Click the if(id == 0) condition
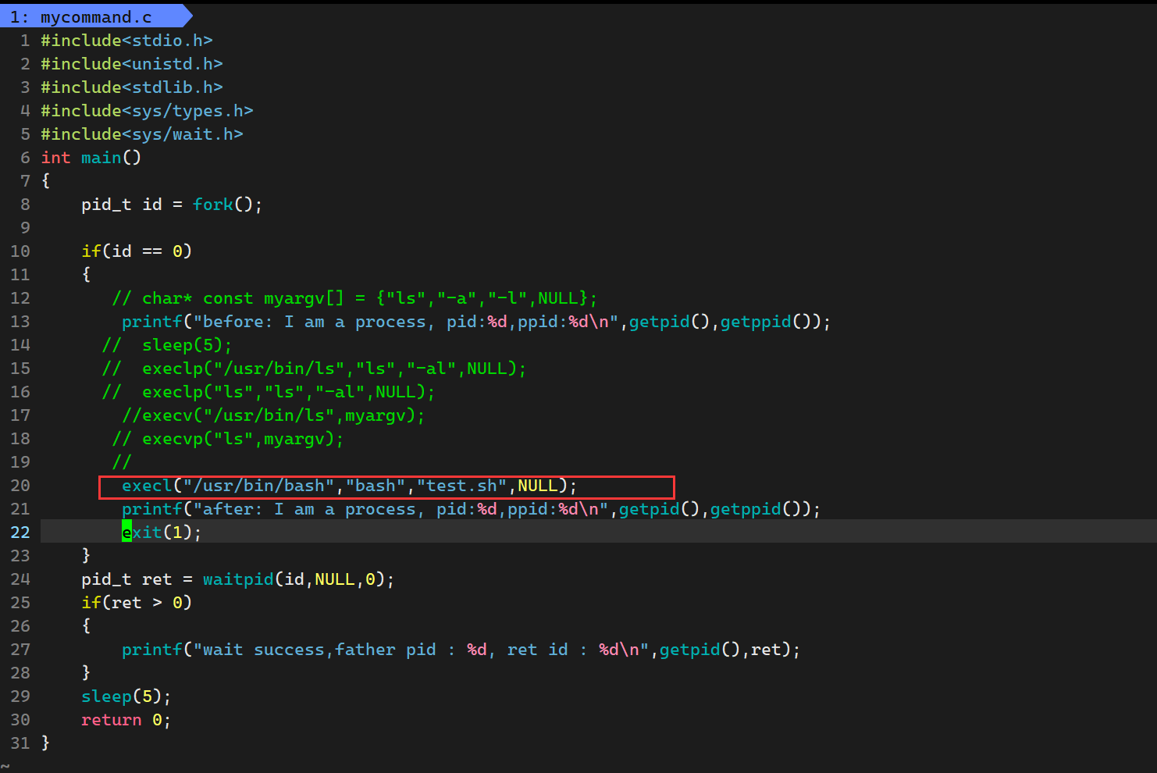Viewport: 1157px width, 773px height. coord(137,251)
